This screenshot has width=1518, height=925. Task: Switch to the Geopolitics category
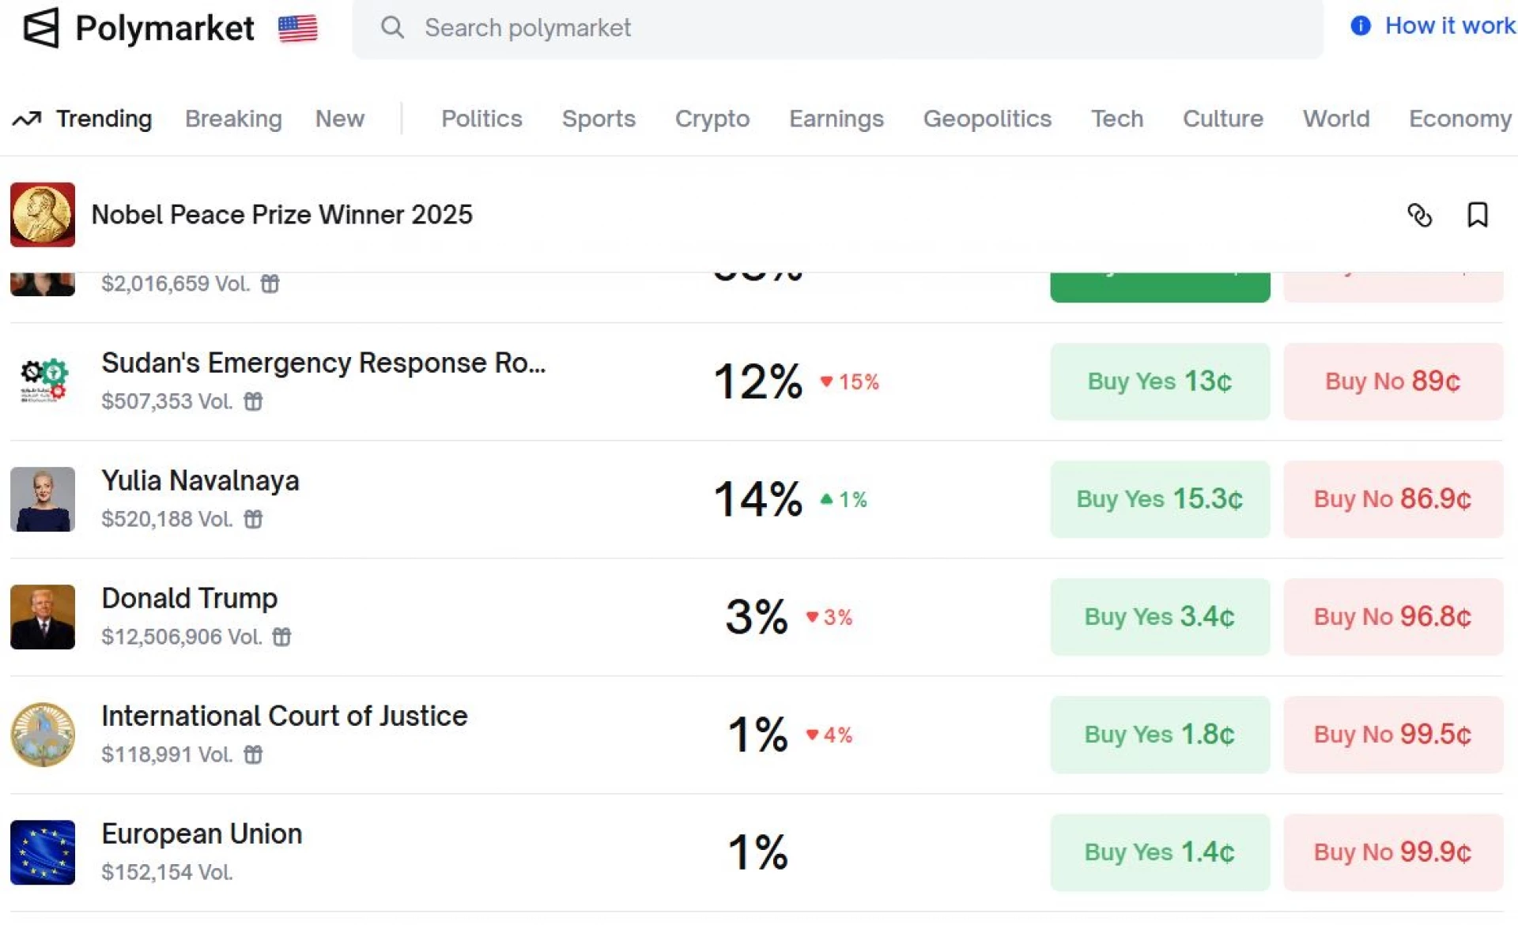(987, 118)
